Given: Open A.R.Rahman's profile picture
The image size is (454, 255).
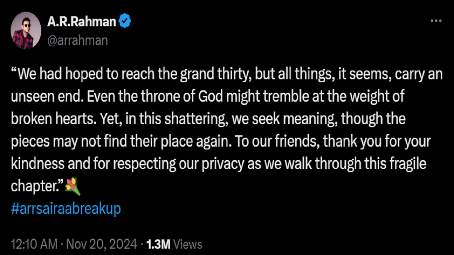Looking at the screenshot, I should click(26, 30).
